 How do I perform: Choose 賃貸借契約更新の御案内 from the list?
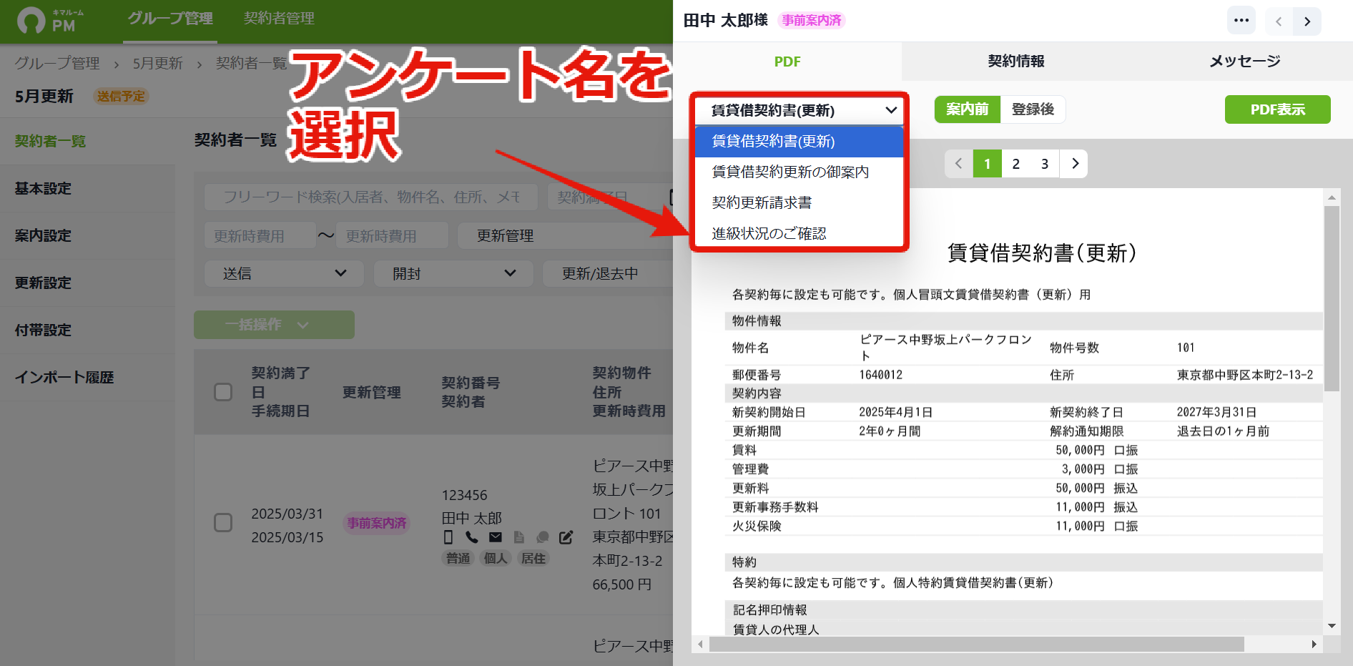pyautogui.click(x=799, y=172)
